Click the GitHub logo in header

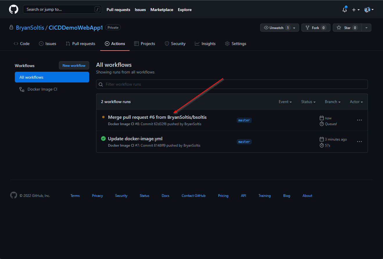[x=14, y=9]
